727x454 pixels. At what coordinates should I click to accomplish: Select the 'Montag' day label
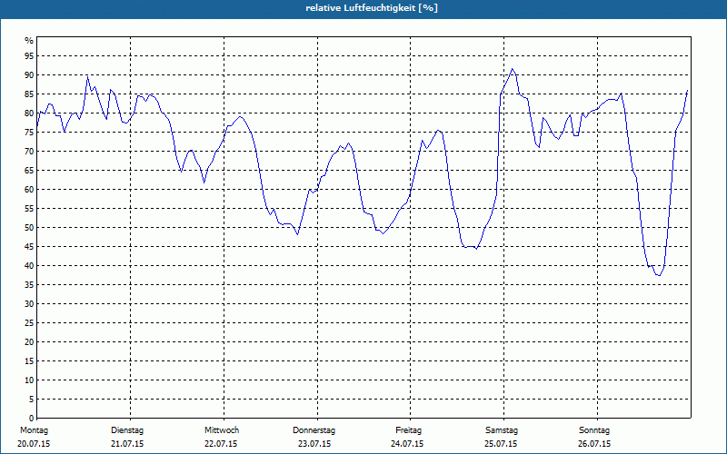click(34, 430)
